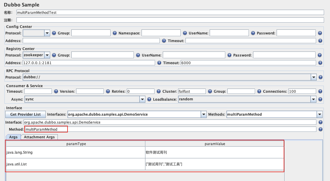Open Loadbalance random dropdown

click(x=313, y=99)
